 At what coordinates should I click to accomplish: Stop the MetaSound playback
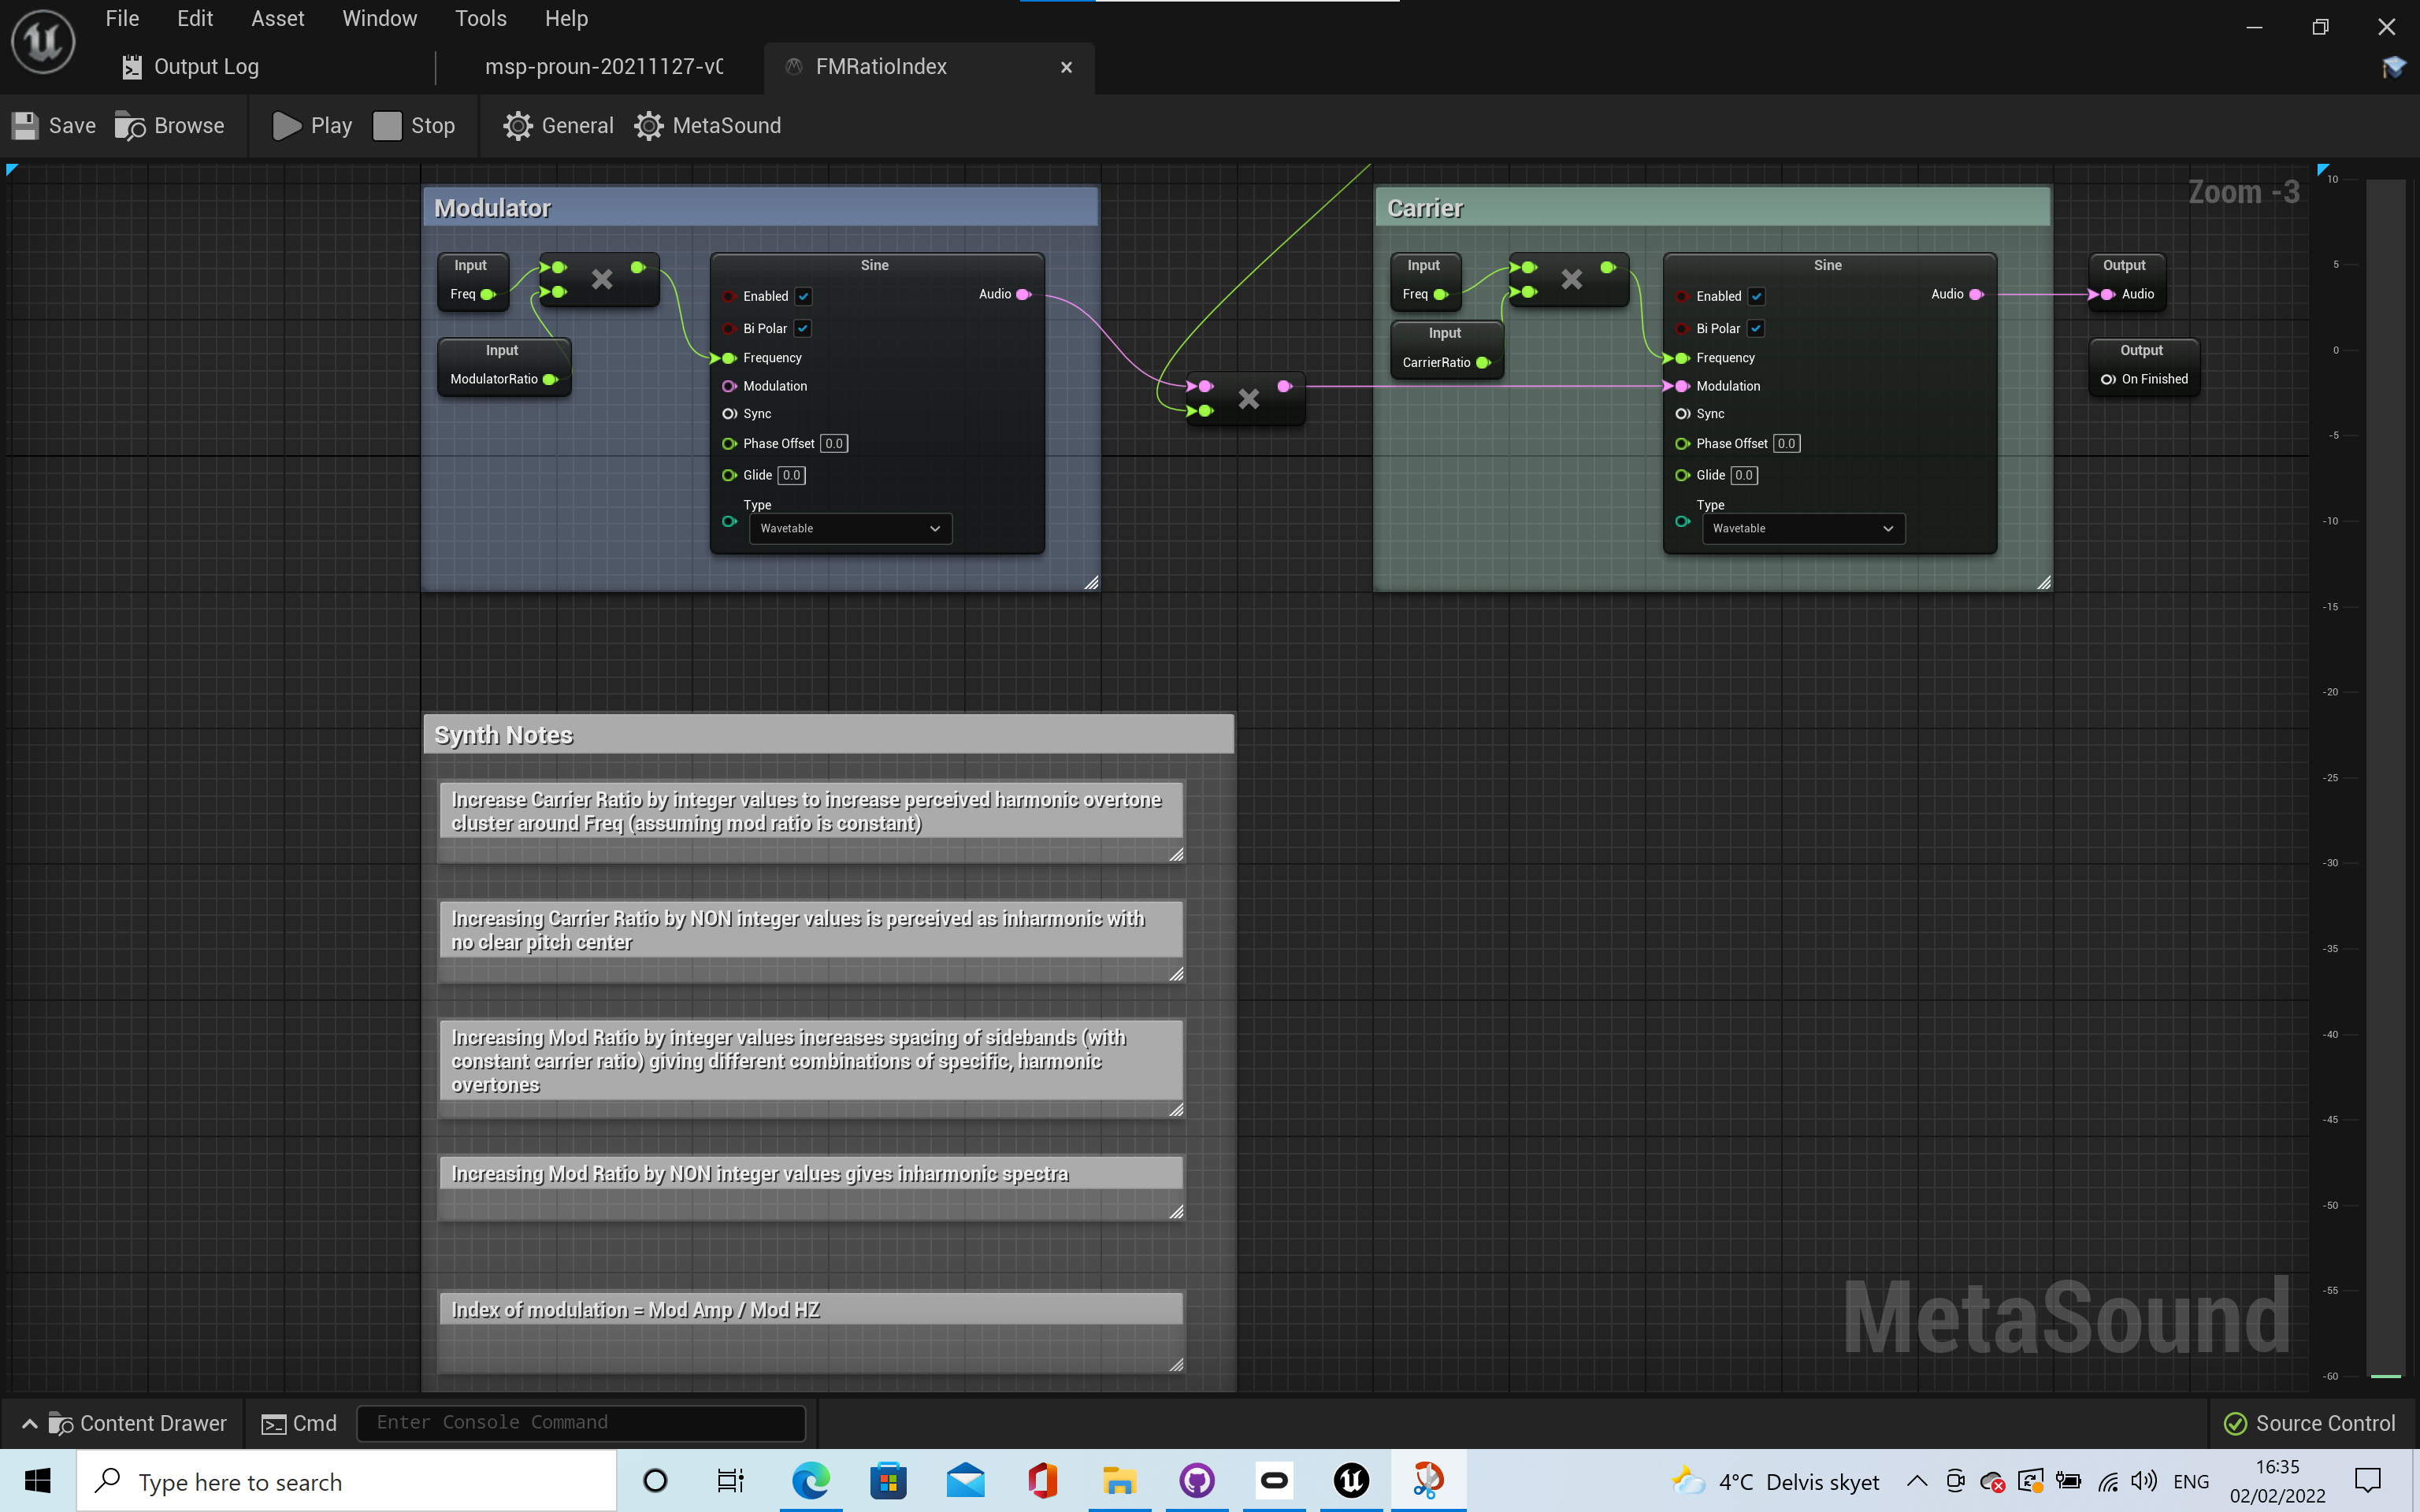tap(414, 126)
